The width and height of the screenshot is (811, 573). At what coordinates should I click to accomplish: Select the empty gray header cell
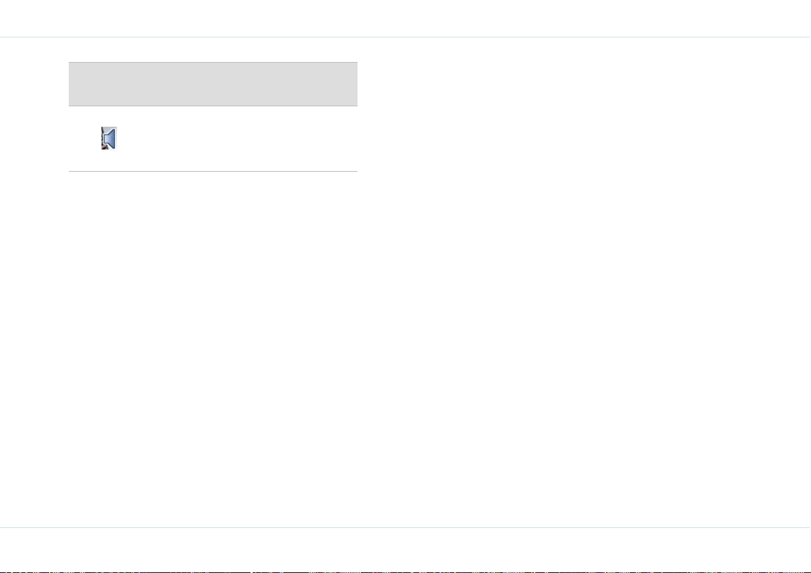[x=213, y=84]
